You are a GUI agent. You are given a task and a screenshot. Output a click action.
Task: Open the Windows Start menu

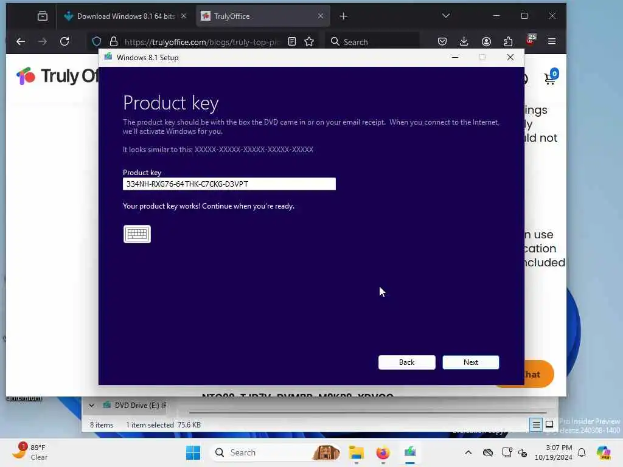(x=193, y=452)
